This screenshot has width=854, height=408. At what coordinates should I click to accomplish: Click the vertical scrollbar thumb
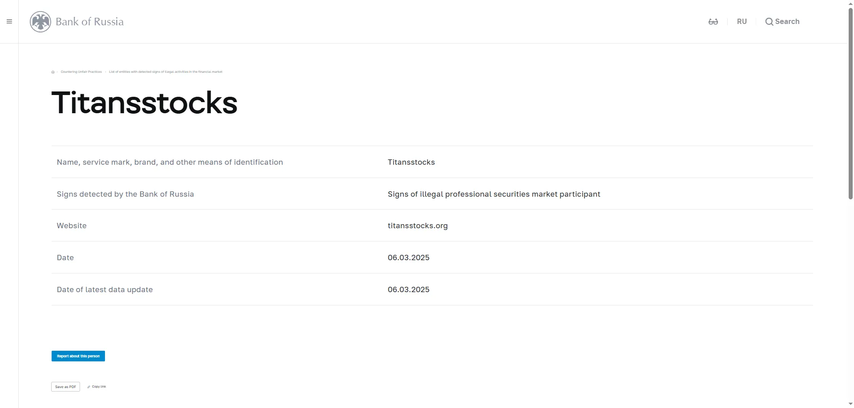850,102
